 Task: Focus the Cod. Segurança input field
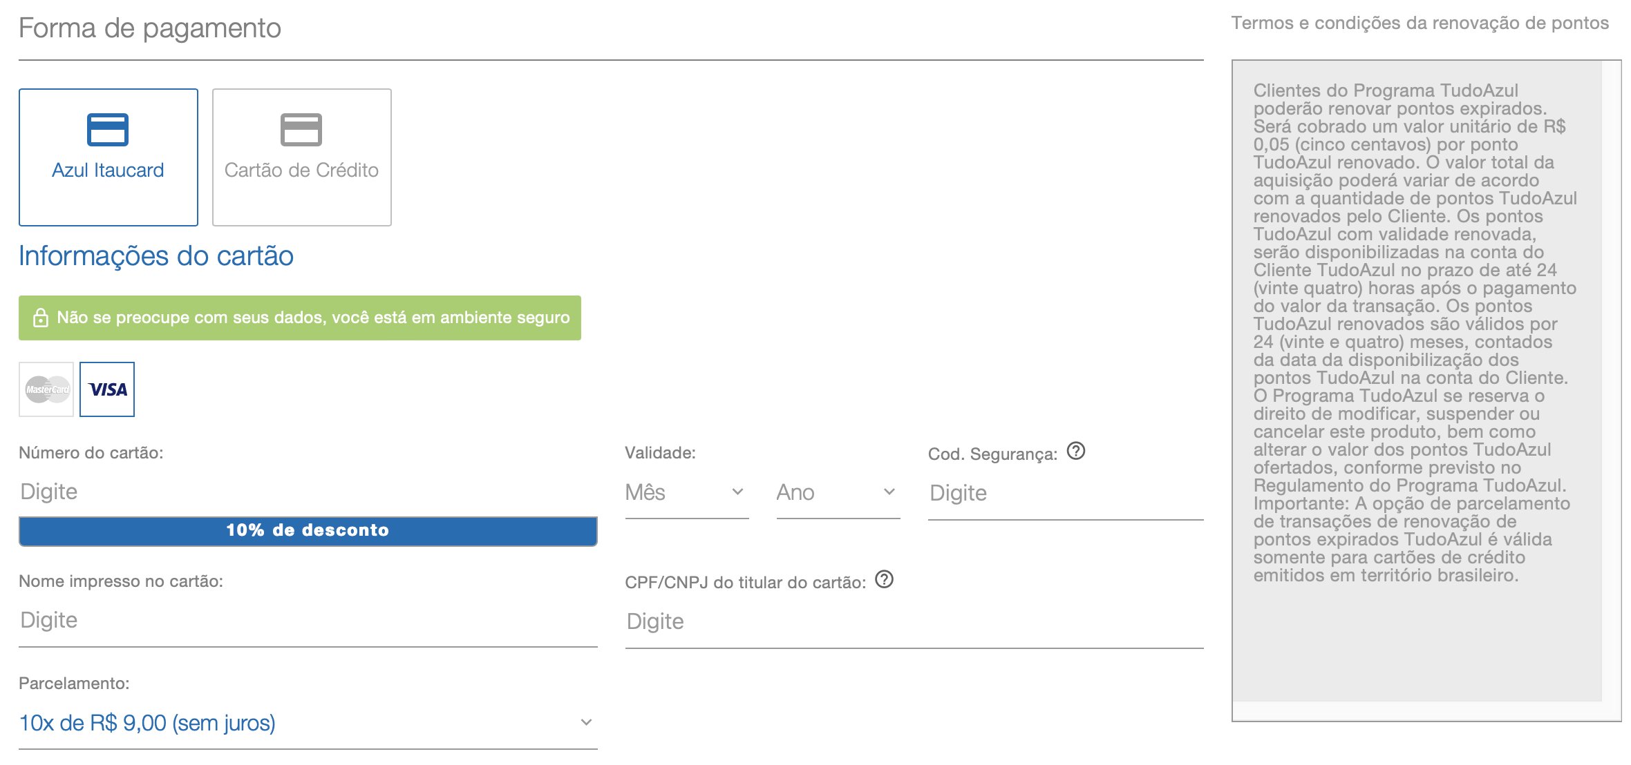tap(1066, 494)
